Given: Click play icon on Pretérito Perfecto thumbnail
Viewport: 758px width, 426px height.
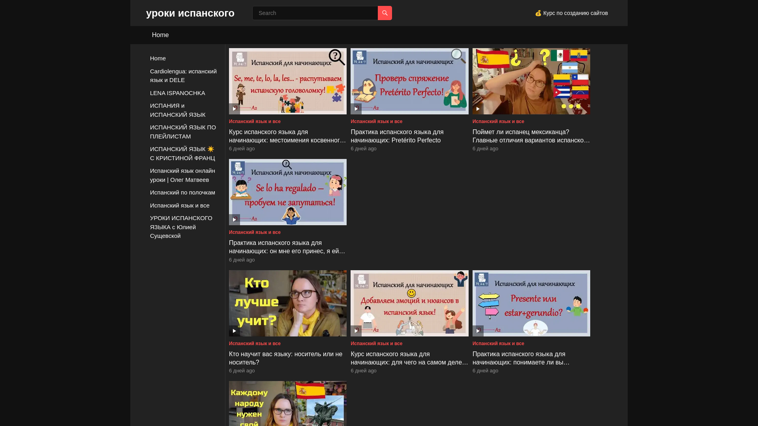Looking at the screenshot, I should (356, 109).
